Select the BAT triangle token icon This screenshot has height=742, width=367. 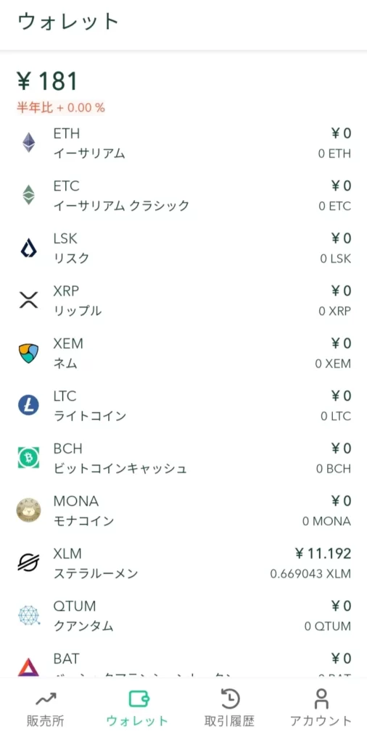tap(29, 667)
